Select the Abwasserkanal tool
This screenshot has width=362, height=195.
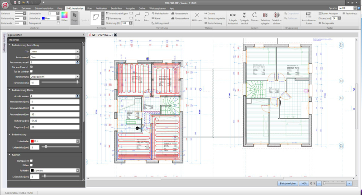point(180,19)
